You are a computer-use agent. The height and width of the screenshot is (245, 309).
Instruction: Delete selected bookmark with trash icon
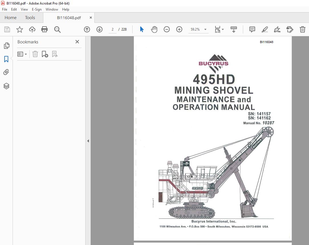35,54
